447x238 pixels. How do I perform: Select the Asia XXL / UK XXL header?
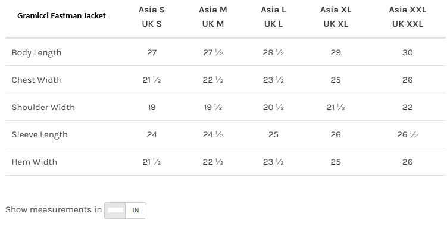click(x=407, y=17)
